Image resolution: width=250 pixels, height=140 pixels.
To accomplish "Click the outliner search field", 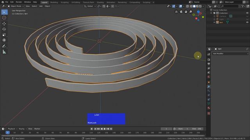I will pos(230,6).
